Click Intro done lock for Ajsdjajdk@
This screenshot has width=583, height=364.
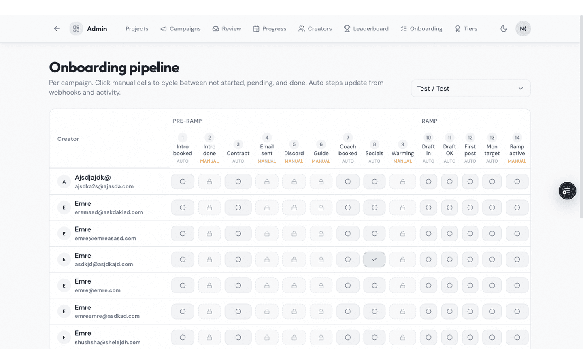tap(209, 182)
